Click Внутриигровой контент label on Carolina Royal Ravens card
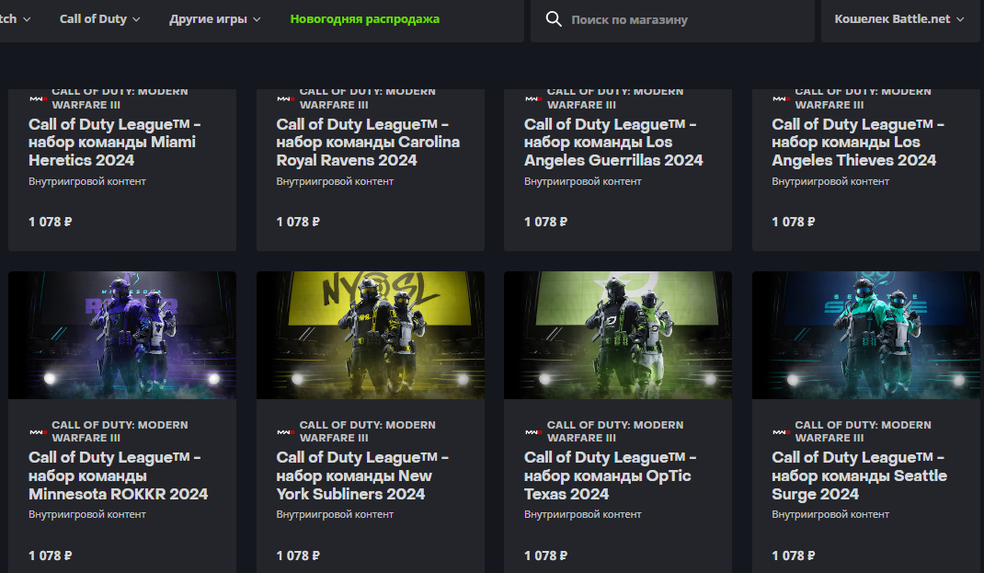984x573 pixels. click(x=335, y=181)
